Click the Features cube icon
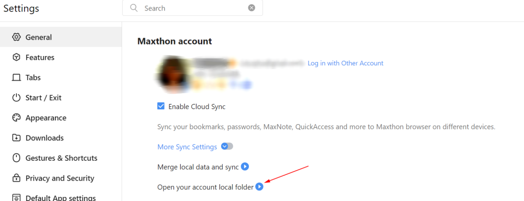Viewport: 524px width, 201px height. point(16,58)
